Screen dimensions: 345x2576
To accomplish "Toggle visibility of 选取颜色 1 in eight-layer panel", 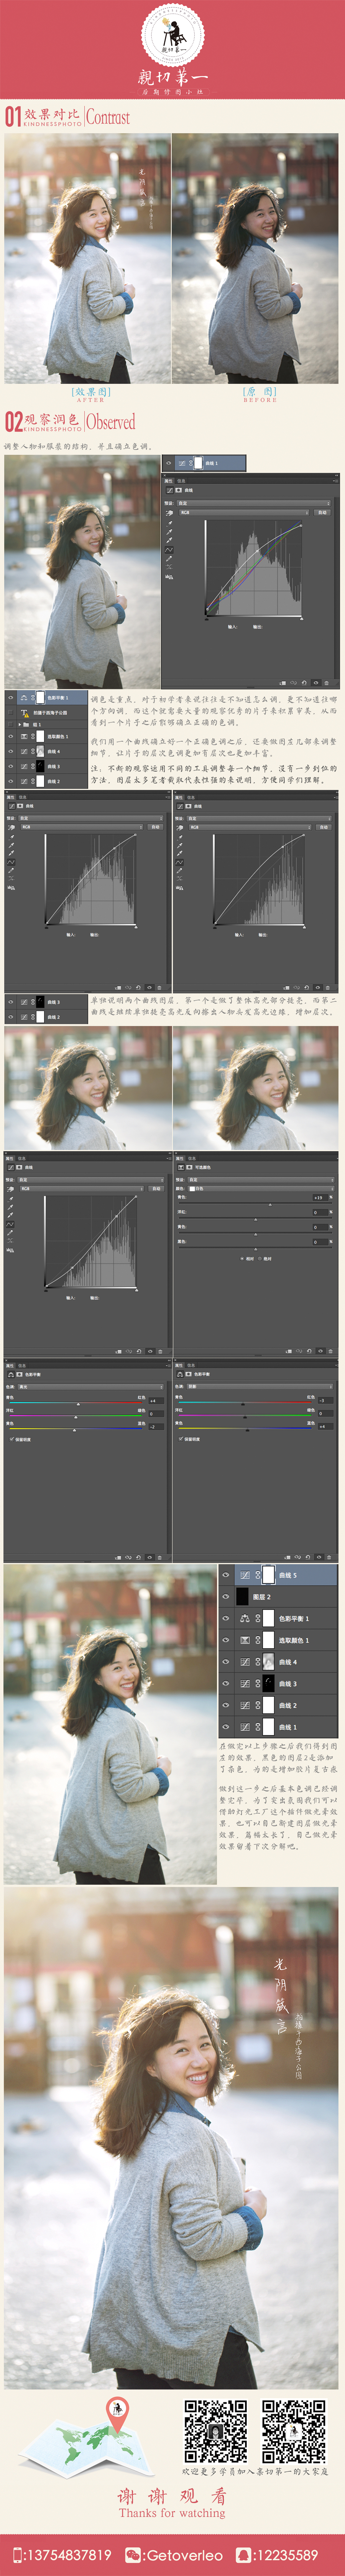I will [226, 1640].
